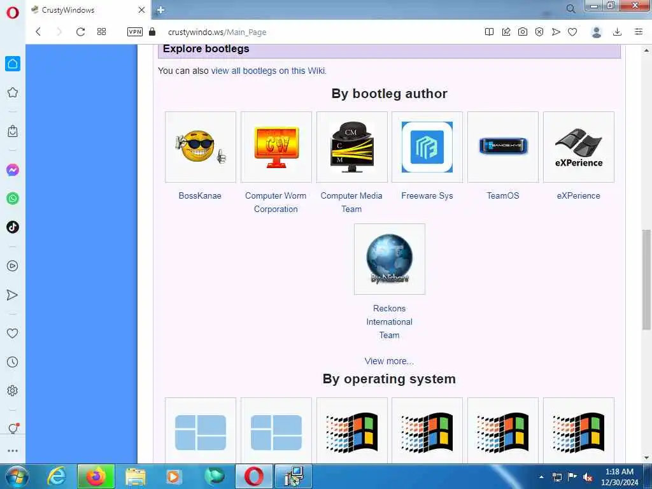The image size is (652, 489).
Task: Open the user profile icon
Action: click(597, 32)
